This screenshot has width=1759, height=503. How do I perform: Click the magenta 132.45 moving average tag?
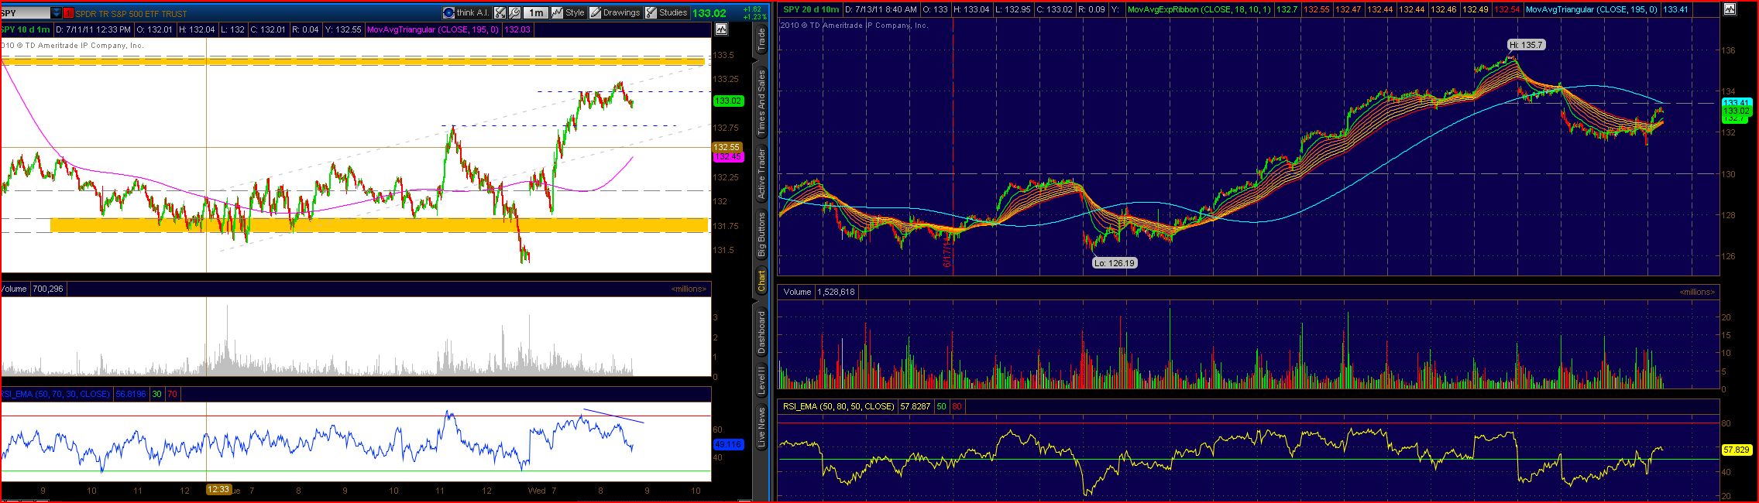click(728, 157)
